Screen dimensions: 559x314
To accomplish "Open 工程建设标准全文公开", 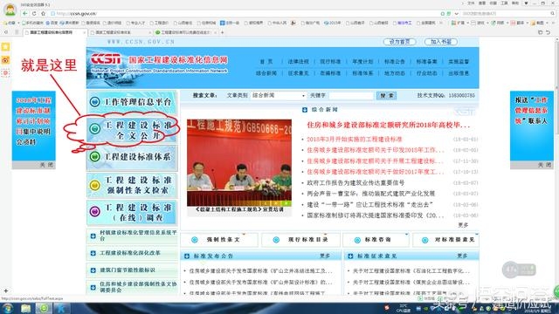I will click(132, 130).
